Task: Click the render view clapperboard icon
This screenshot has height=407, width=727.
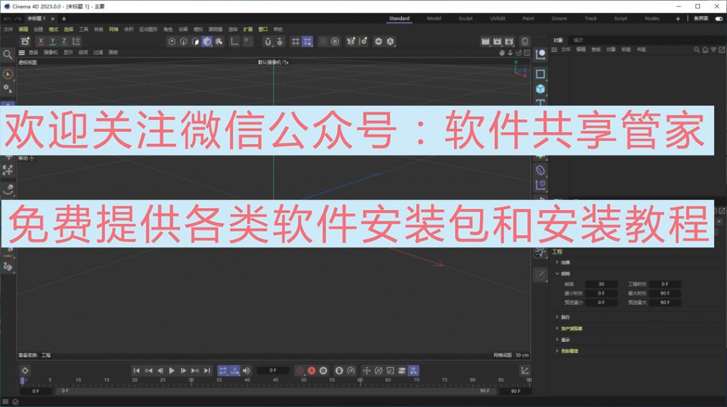Action: (486, 42)
